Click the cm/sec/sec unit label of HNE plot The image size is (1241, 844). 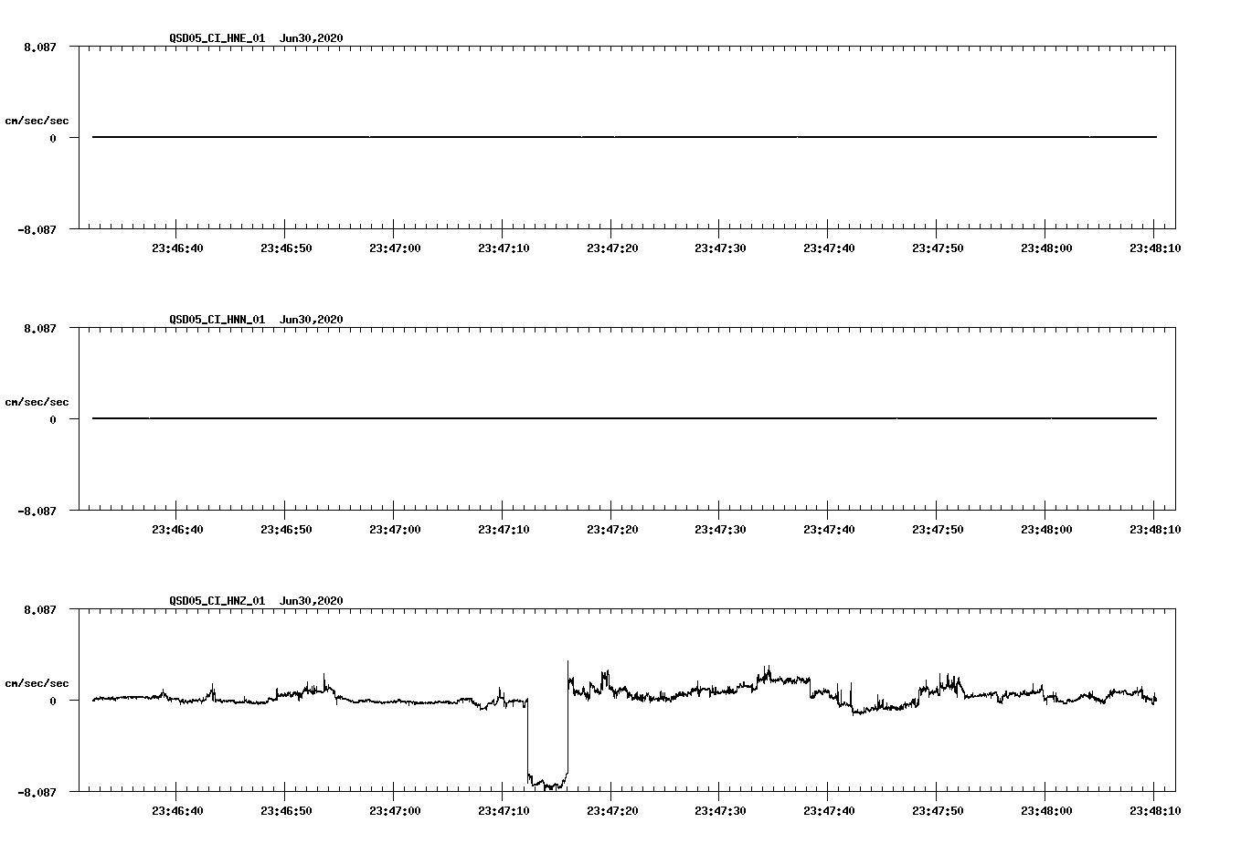(37, 121)
